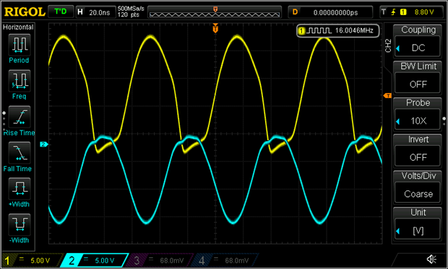Select the Rise Time measurement icon

20,117
